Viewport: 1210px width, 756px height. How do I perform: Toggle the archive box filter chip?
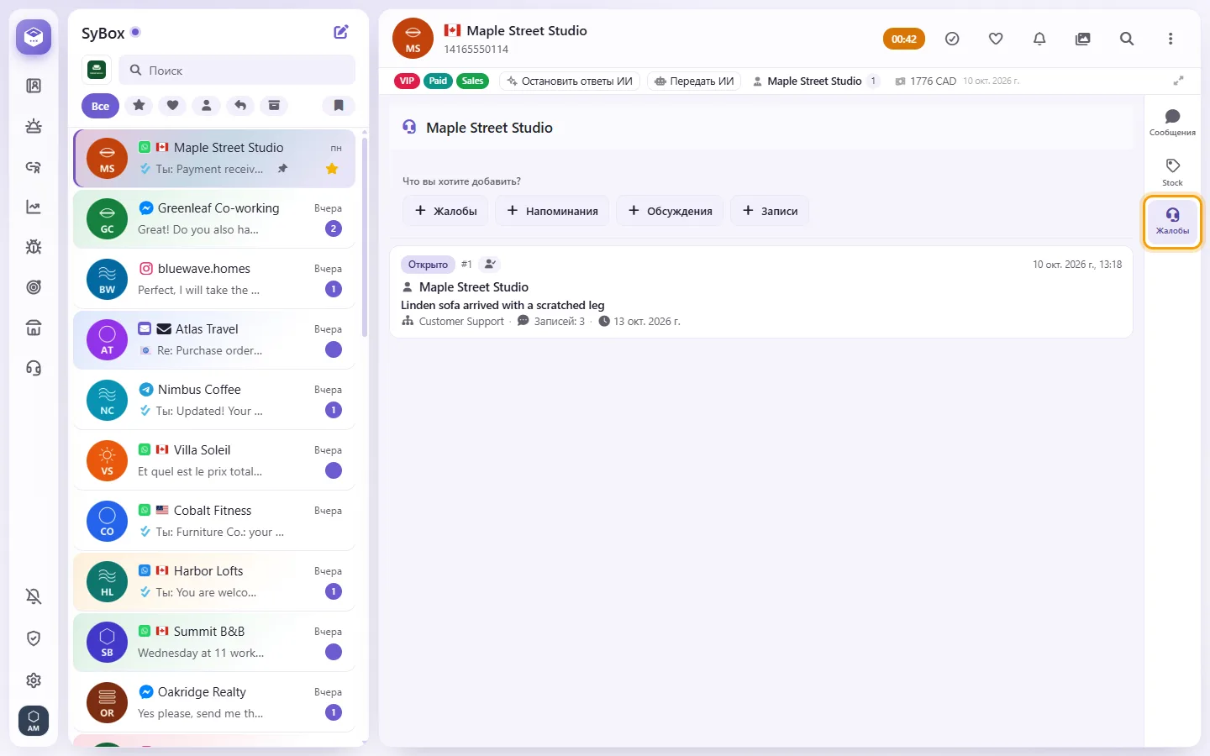pos(274,106)
